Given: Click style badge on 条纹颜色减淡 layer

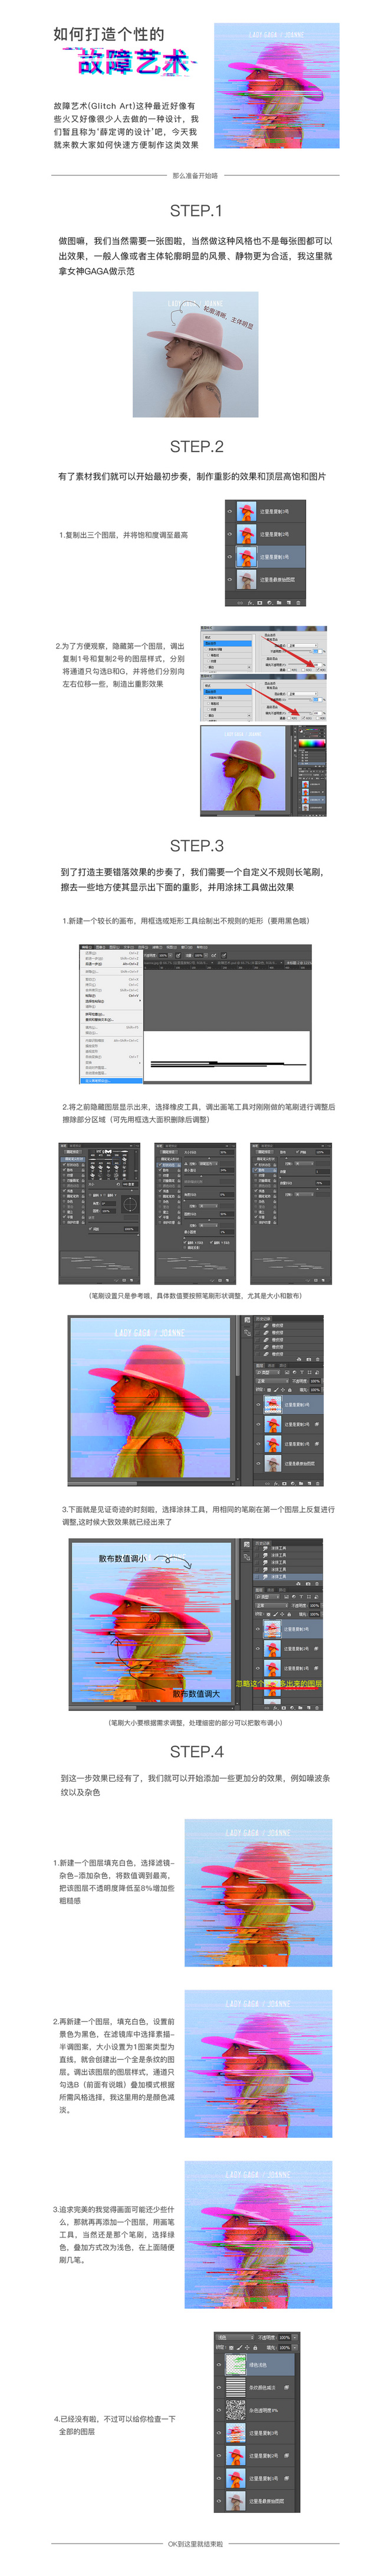Looking at the screenshot, I should [x=287, y=2388].
